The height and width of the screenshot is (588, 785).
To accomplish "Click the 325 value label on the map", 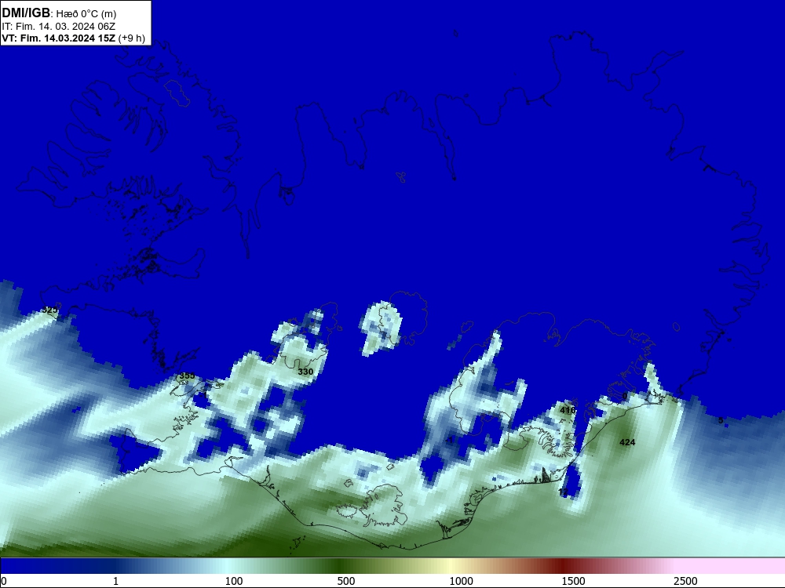I will pyautogui.click(x=49, y=310).
